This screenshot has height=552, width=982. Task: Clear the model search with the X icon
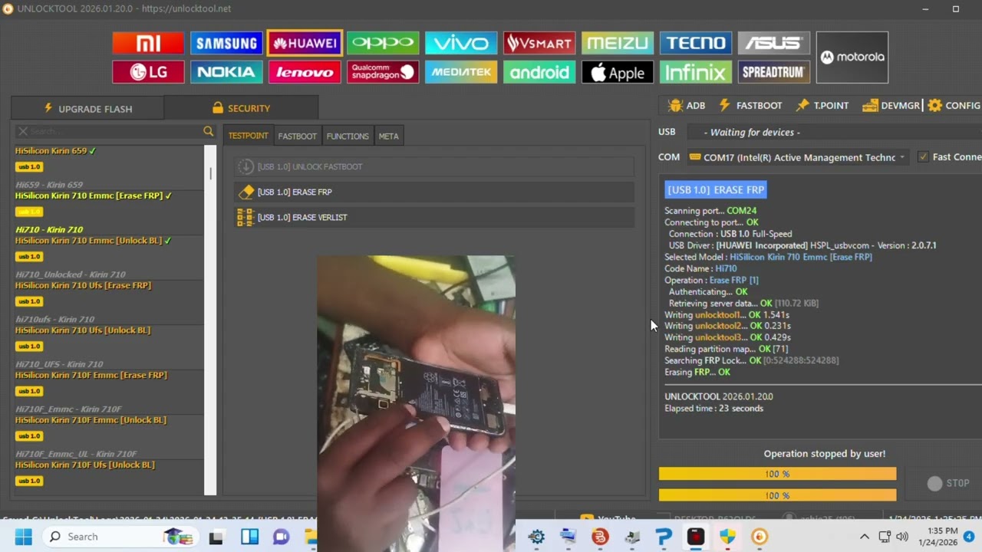click(x=23, y=132)
